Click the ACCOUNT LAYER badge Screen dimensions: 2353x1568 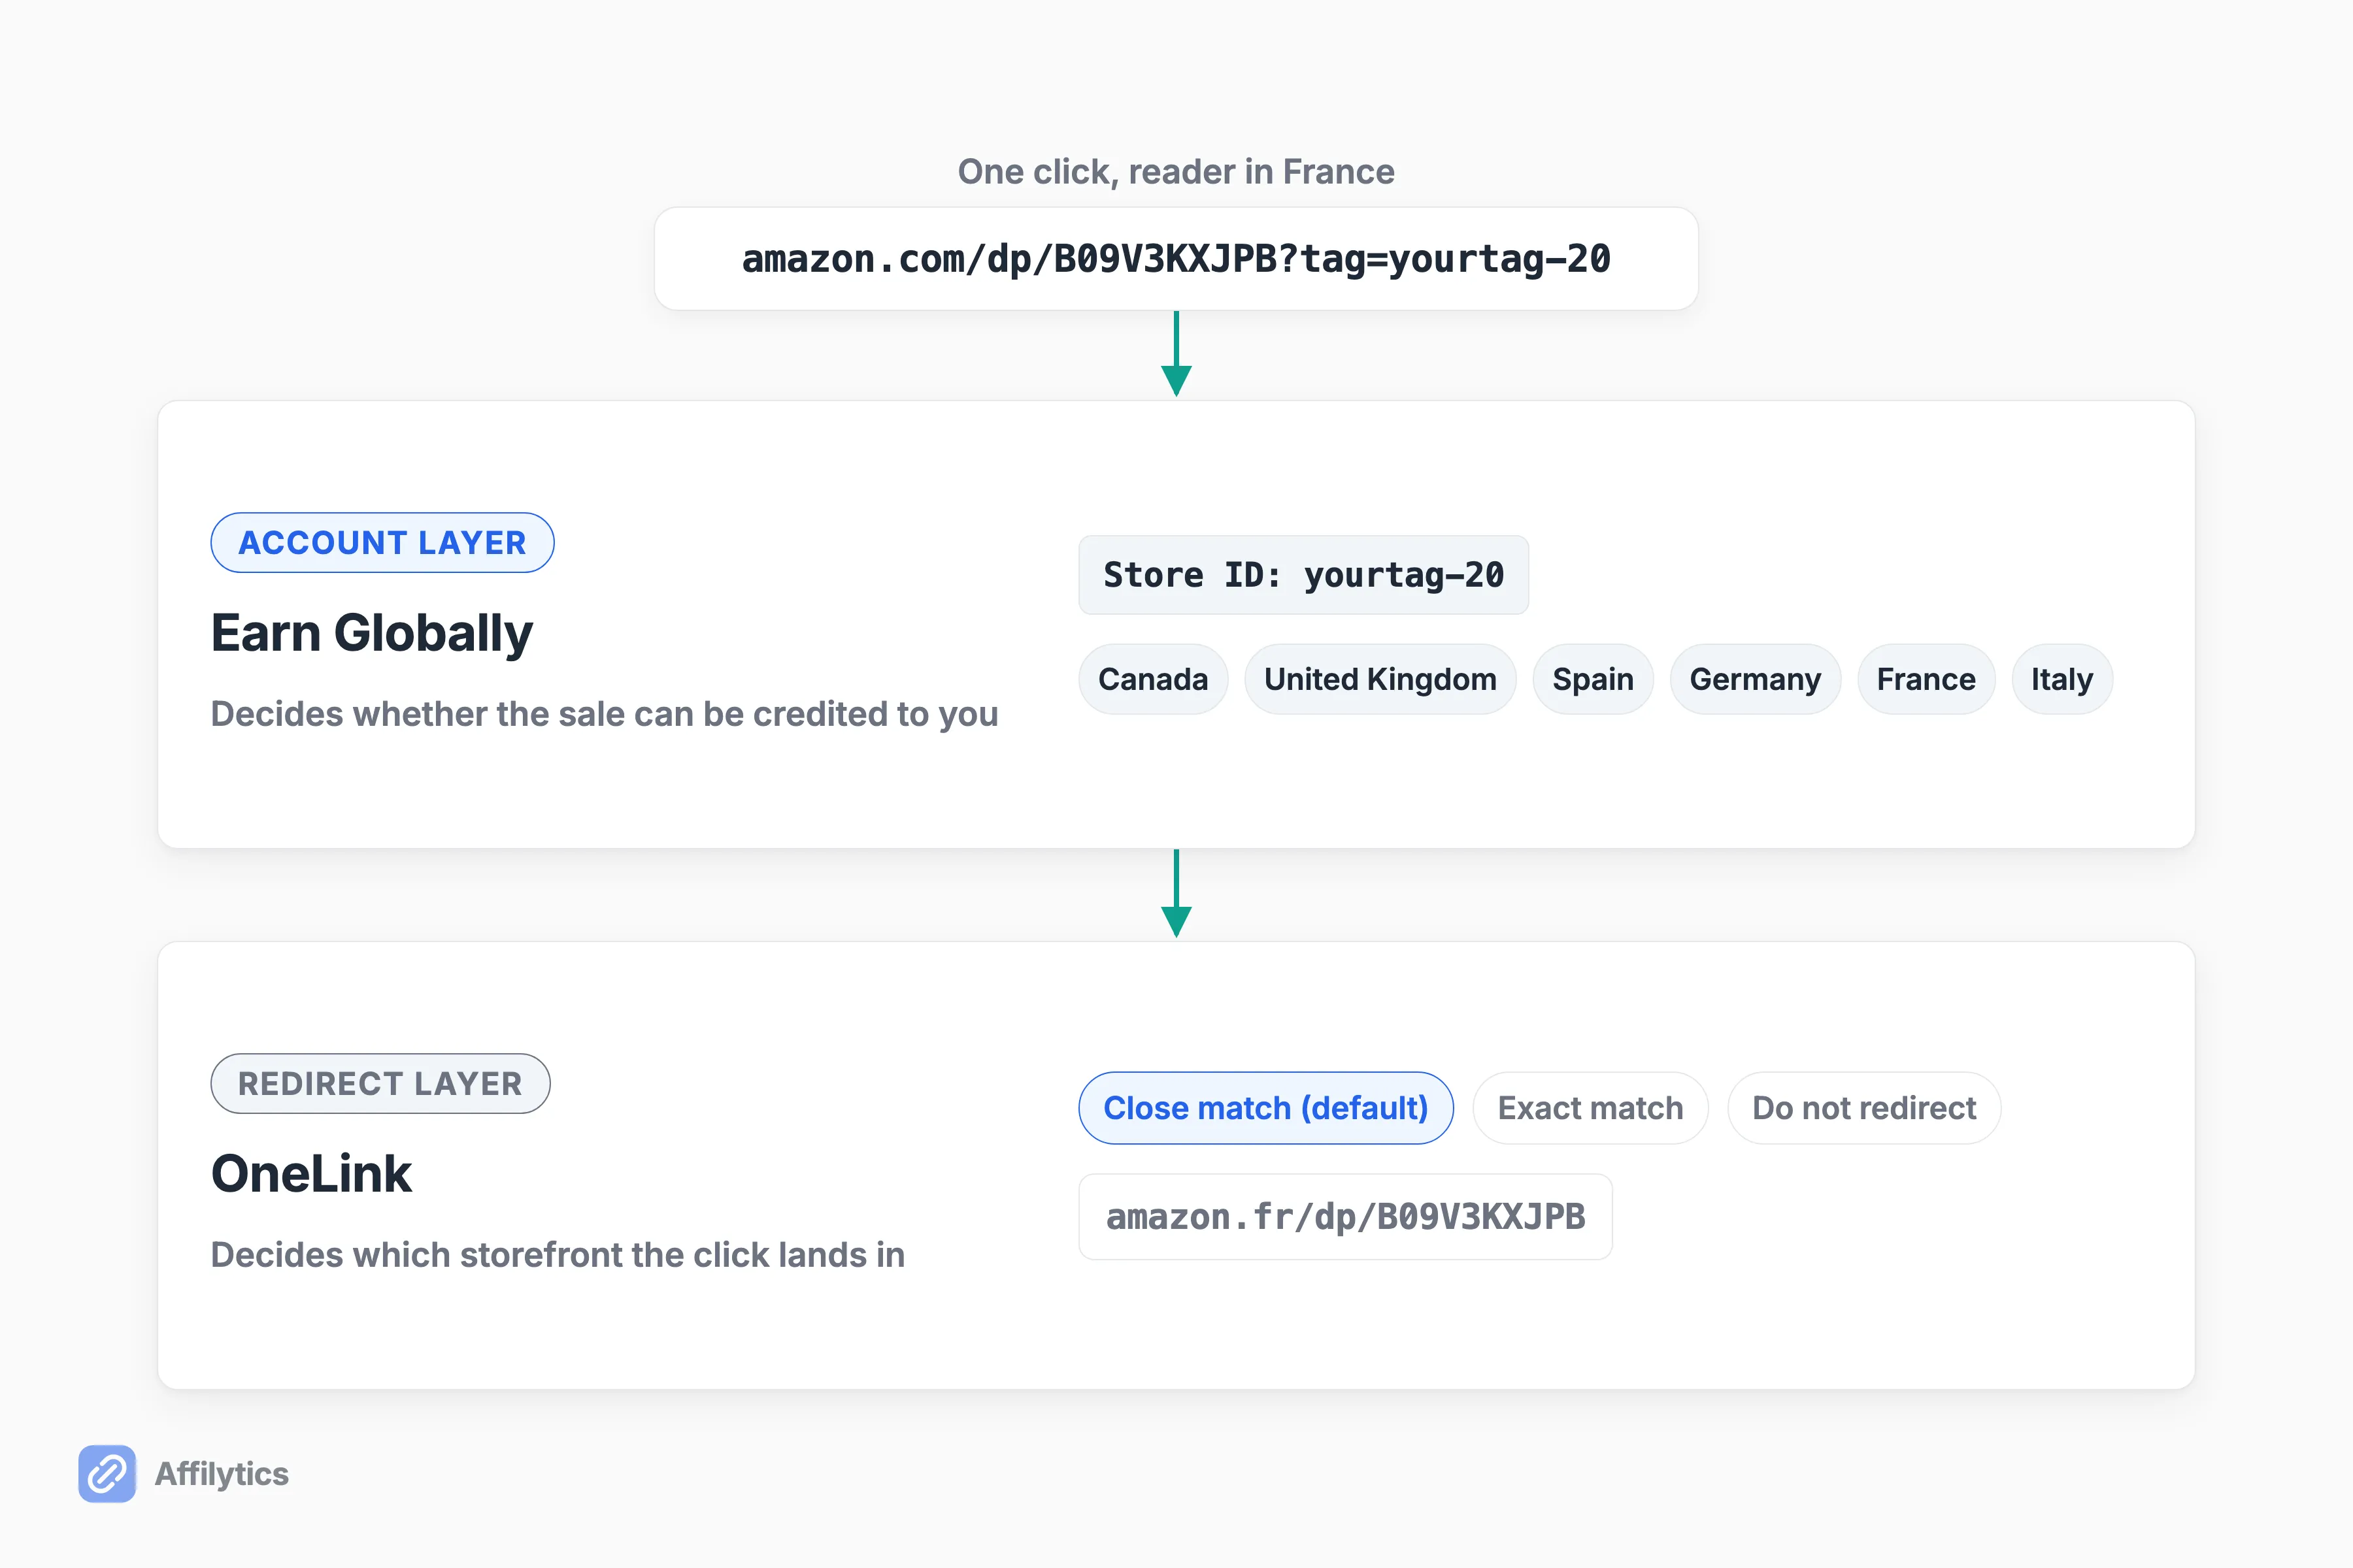[x=382, y=543]
